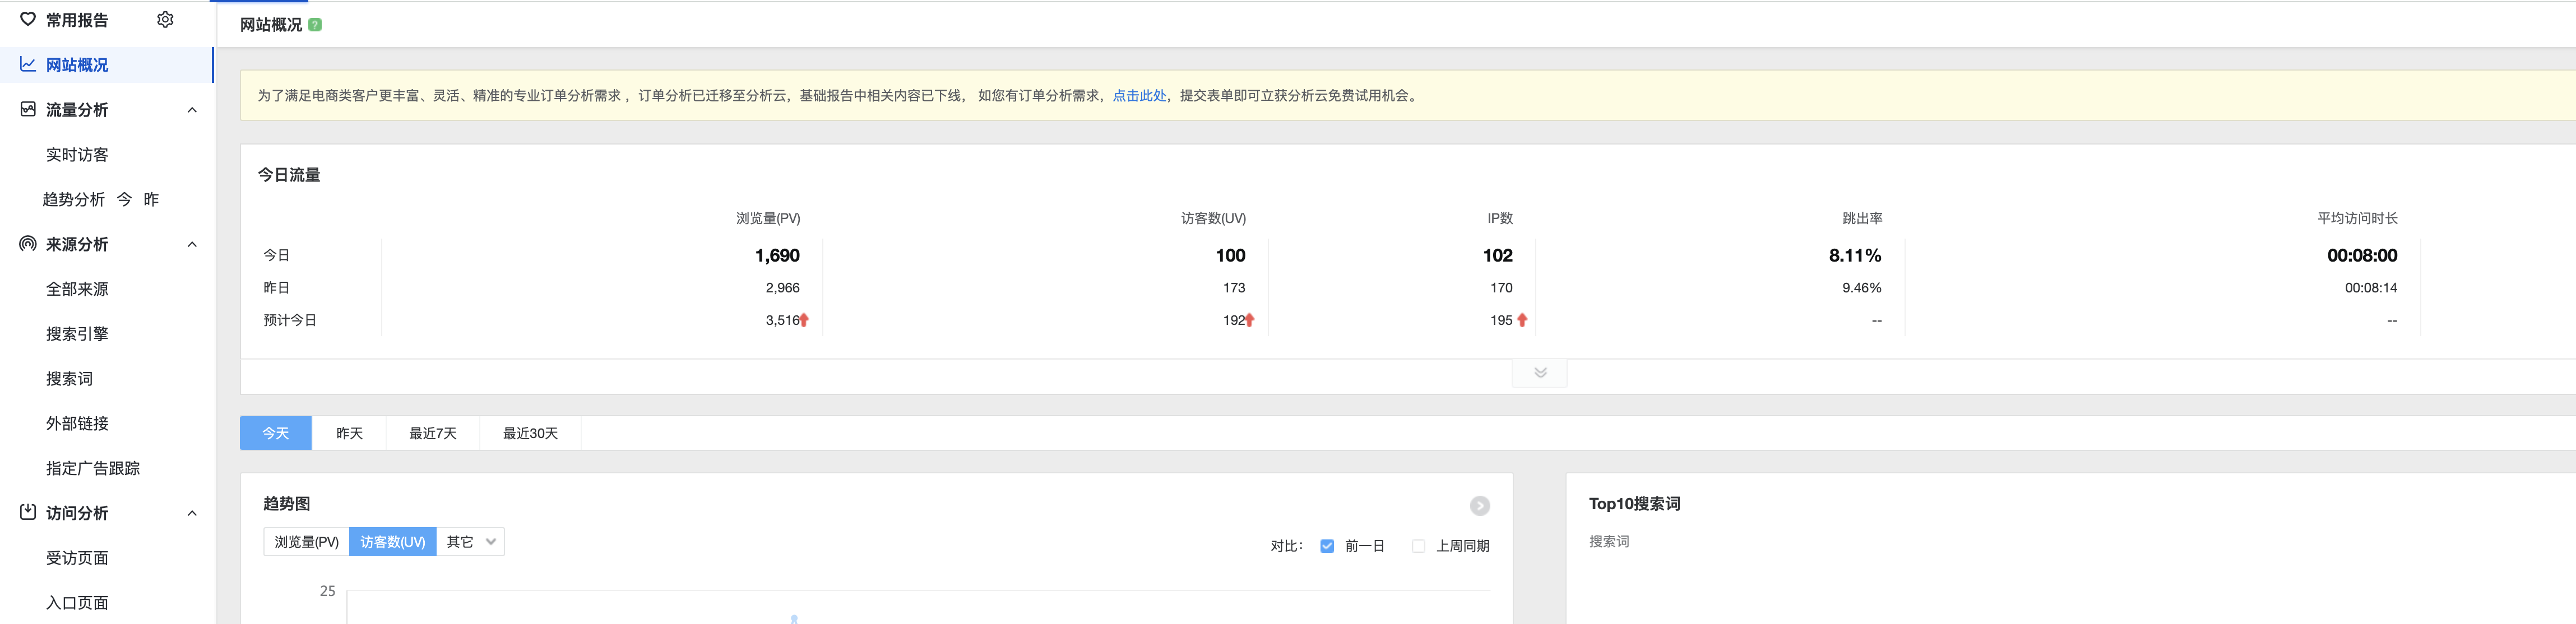This screenshot has height=624, width=2576.
Task: Switch to the 最近7天 tab
Action: coord(432,433)
